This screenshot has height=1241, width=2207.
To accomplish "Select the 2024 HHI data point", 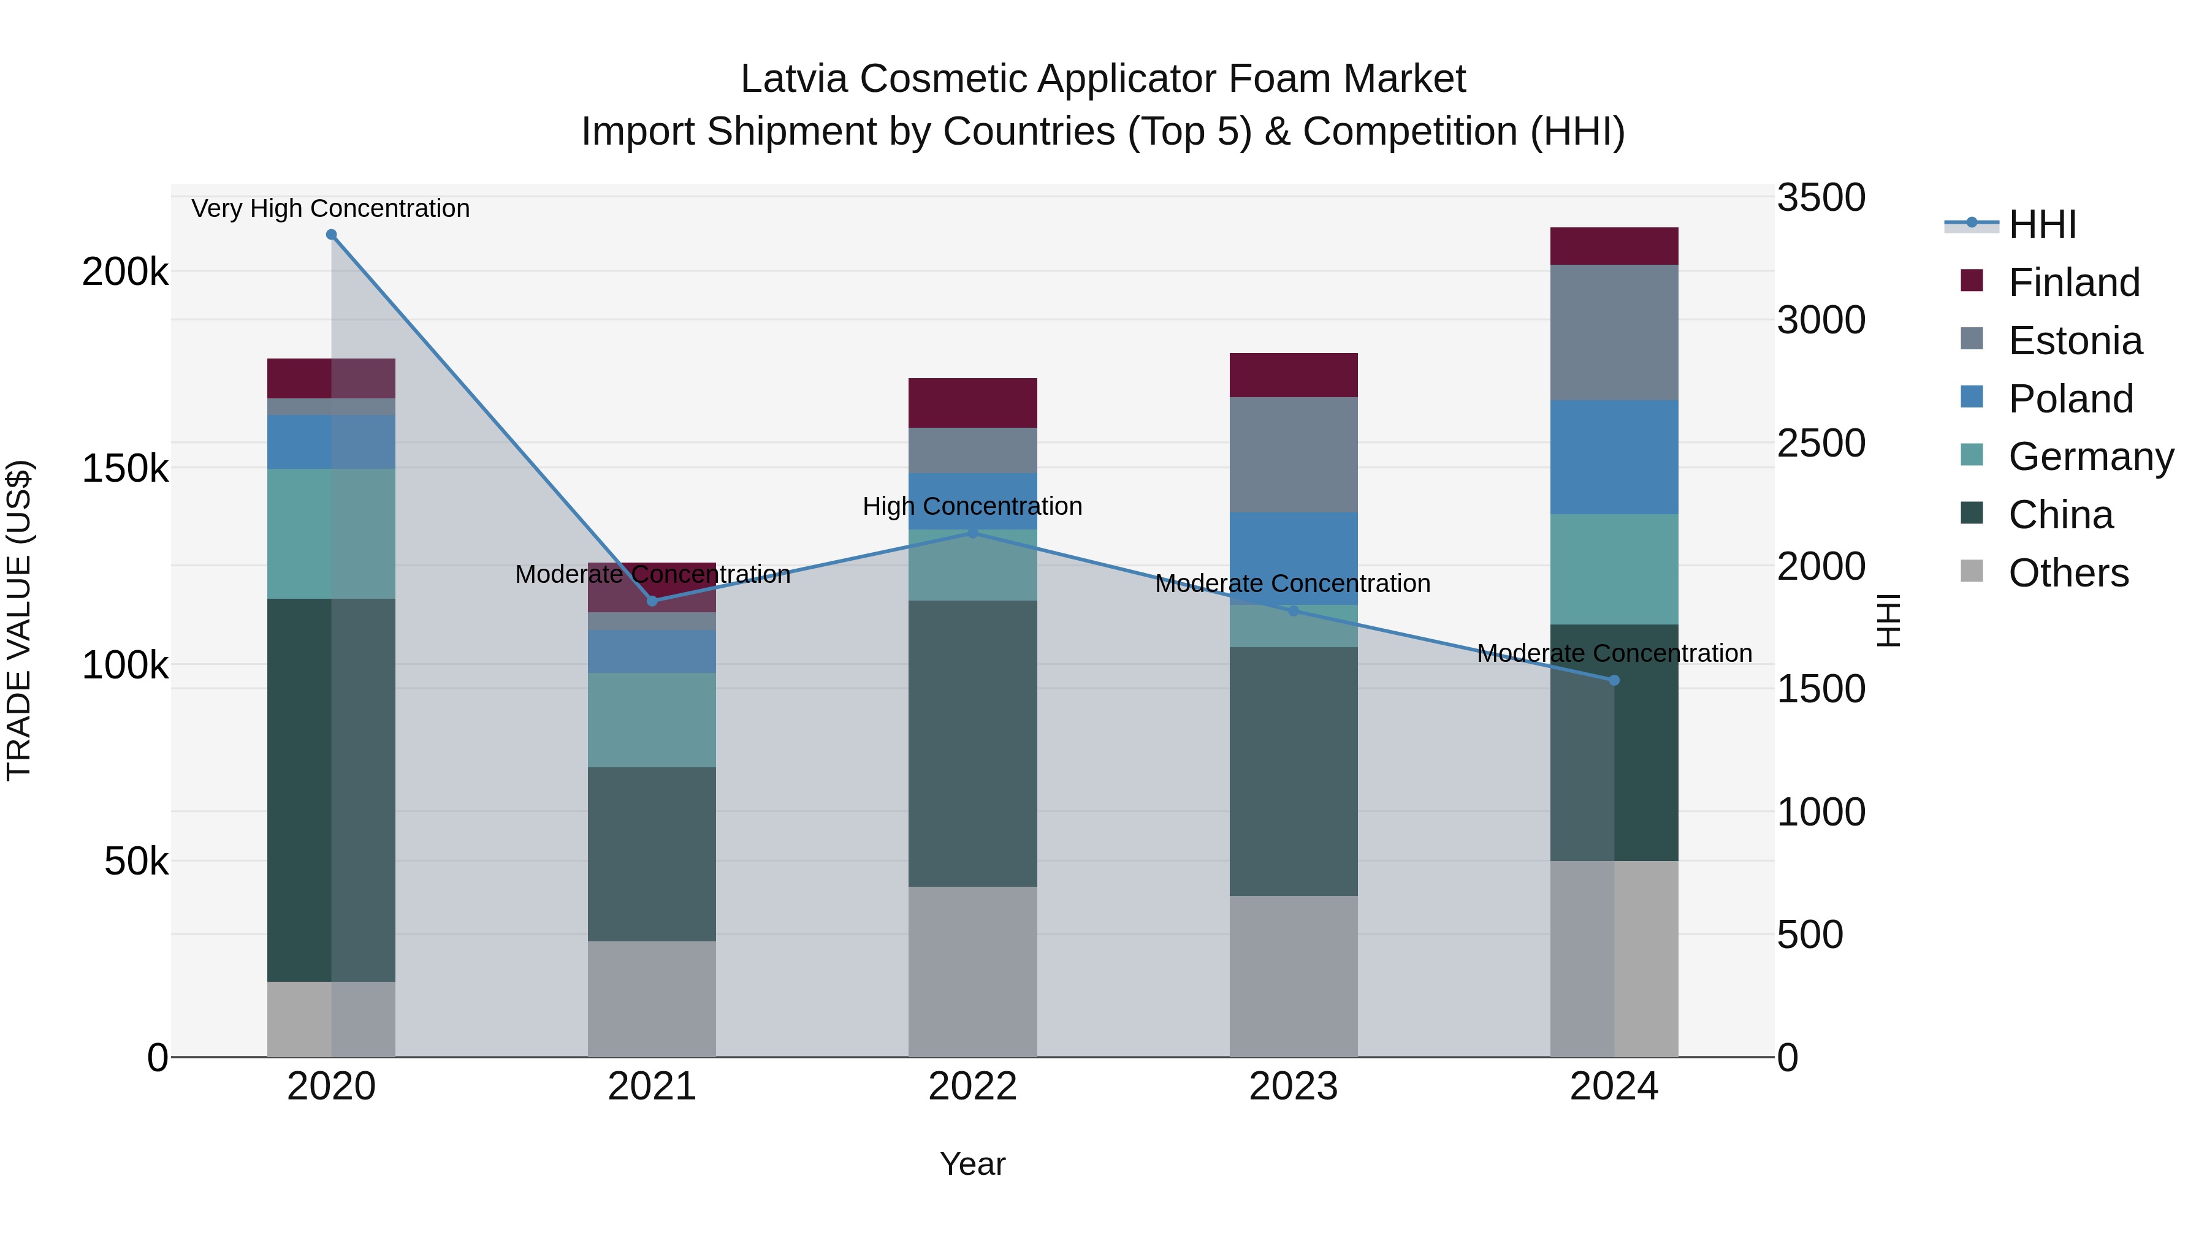I will (x=1614, y=680).
